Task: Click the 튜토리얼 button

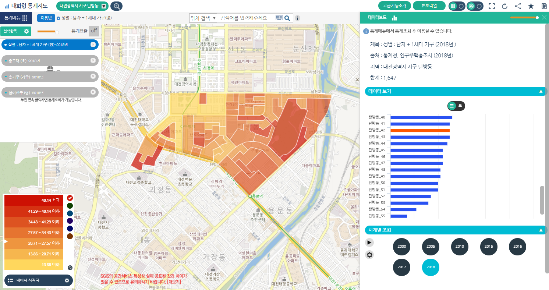Action: pyautogui.click(x=429, y=6)
